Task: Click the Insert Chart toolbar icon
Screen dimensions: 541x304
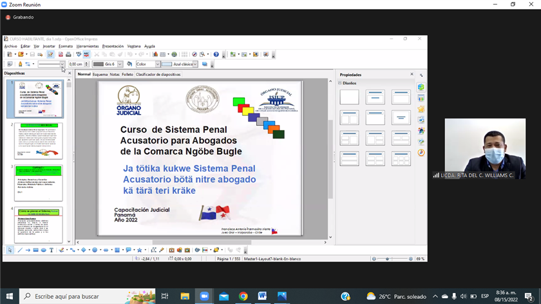Action: coord(155,54)
